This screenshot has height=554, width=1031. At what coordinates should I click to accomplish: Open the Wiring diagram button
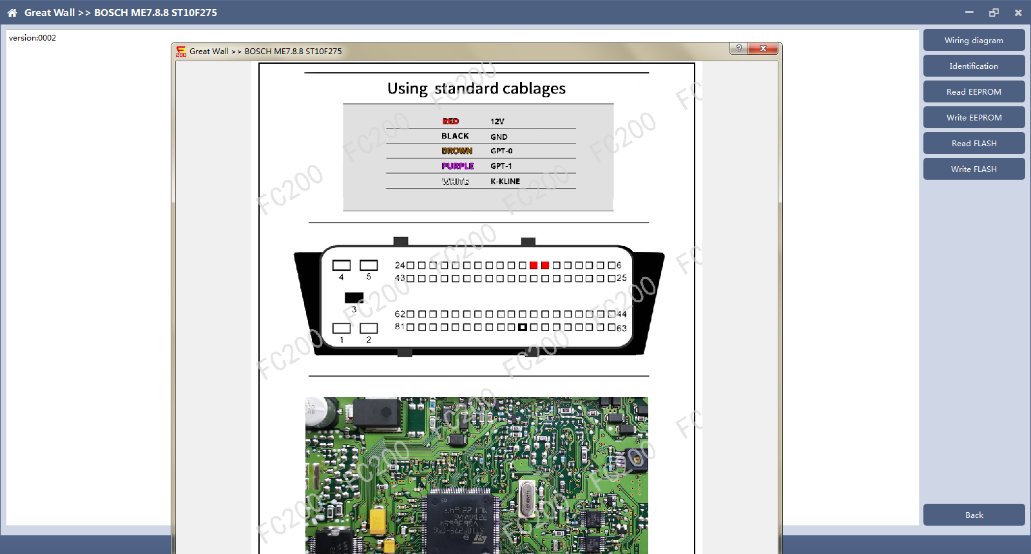pyautogui.click(x=974, y=40)
